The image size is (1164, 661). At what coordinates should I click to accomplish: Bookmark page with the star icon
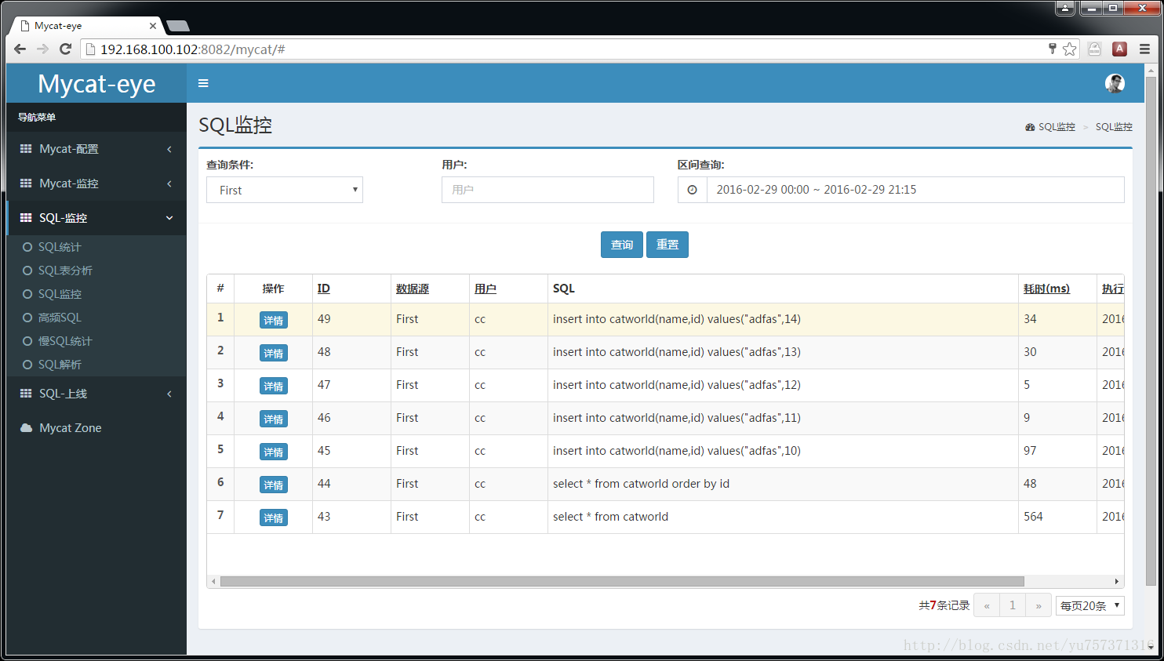click(1070, 49)
